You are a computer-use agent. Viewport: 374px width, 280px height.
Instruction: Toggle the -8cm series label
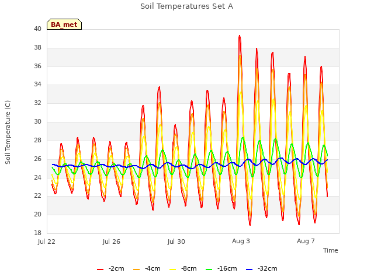(189, 268)
